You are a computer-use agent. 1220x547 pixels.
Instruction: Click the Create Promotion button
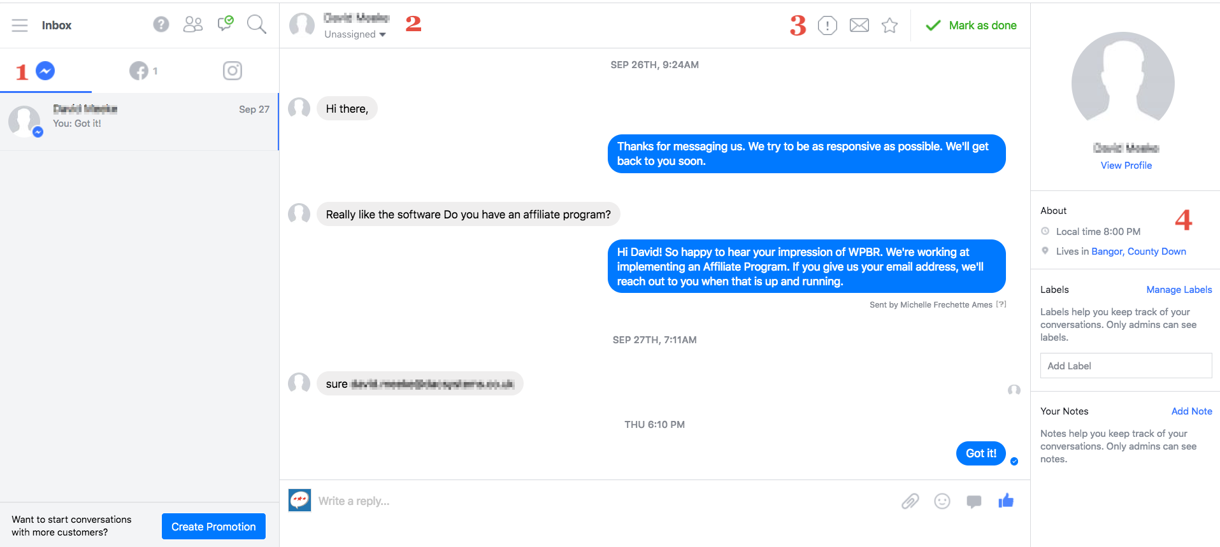[x=213, y=527]
